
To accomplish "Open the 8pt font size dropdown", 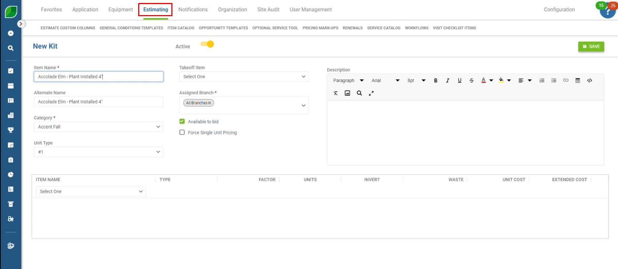I will point(416,81).
